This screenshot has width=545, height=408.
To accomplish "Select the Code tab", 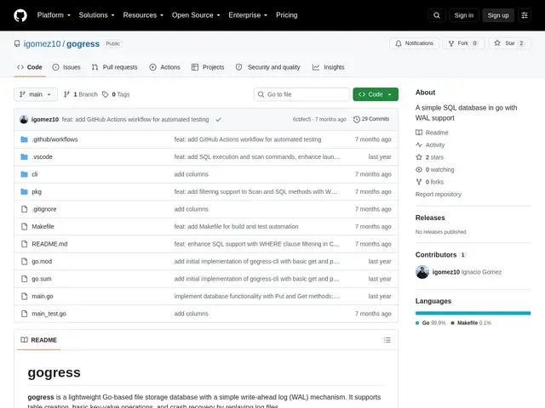I will (x=30, y=67).
